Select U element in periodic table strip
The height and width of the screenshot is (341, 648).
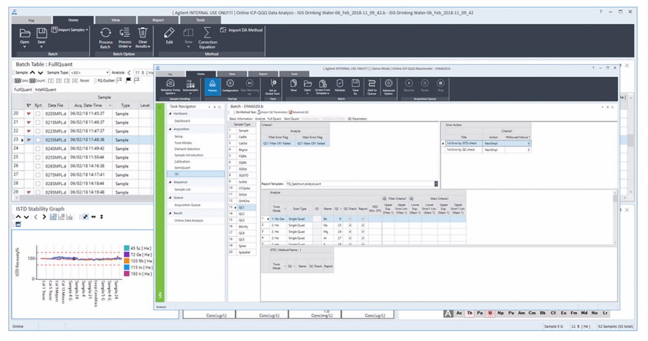click(490, 313)
